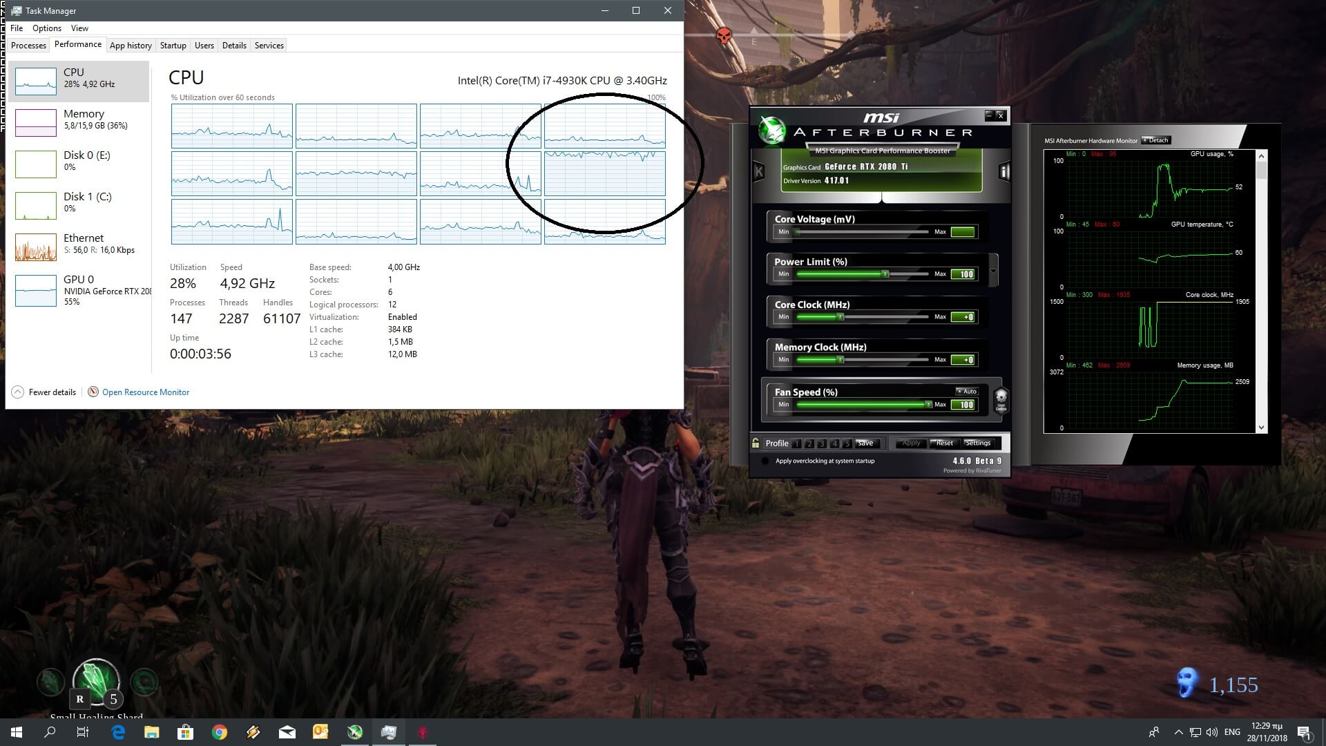1326x746 pixels.
Task: Click the Core Clock slider handle
Action: click(x=840, y=317)
